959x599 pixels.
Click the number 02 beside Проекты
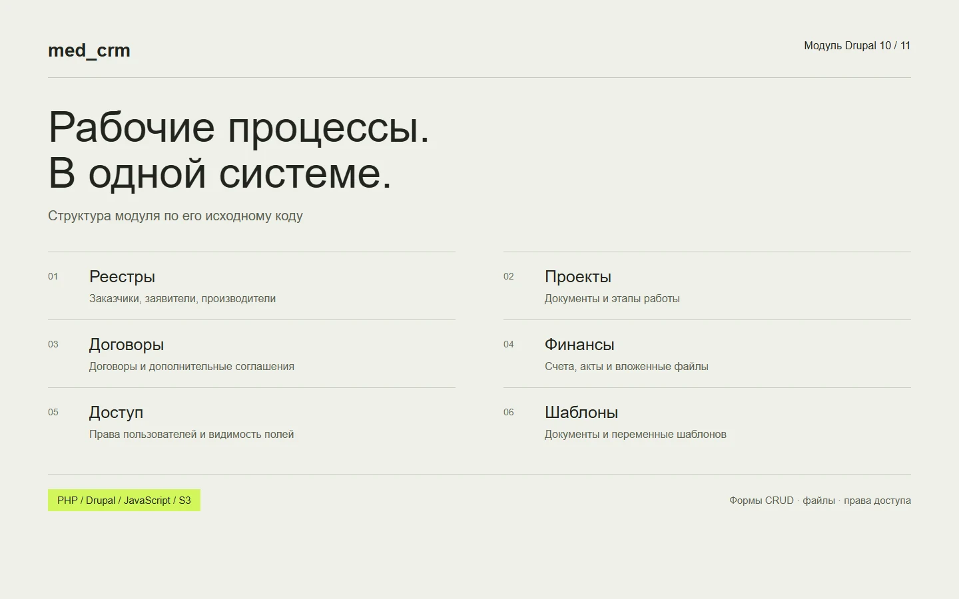[x=509, y=277]
